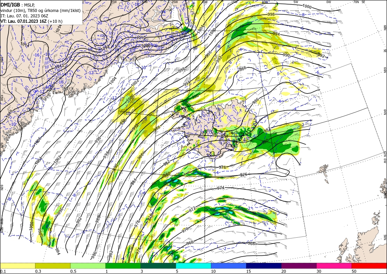Screen dimensions: 387x274
Task: Click the '972' isobar label
Action: (192, 209)
